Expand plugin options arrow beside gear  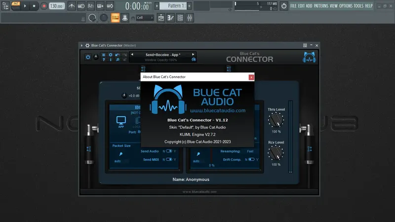[x=81, y=45]
